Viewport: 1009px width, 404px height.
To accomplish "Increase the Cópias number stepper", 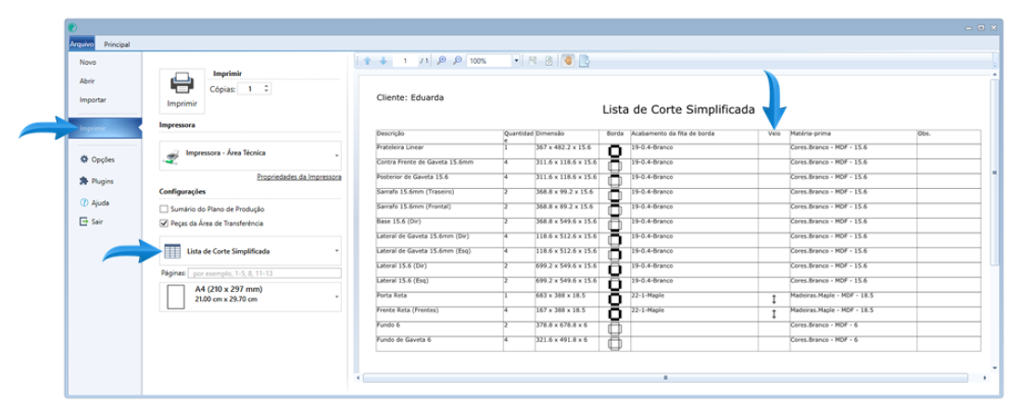I will (x=267, y=86).
